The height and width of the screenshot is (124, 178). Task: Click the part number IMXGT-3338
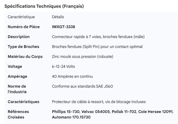click(63, 27)
